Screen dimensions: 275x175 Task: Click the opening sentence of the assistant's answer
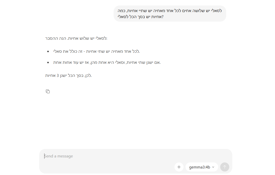click(x=76, y=38)
